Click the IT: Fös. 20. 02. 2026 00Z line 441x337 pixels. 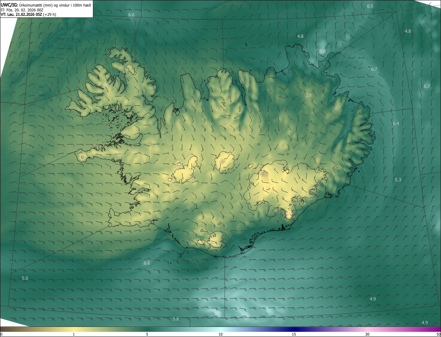tap(22, 10)
